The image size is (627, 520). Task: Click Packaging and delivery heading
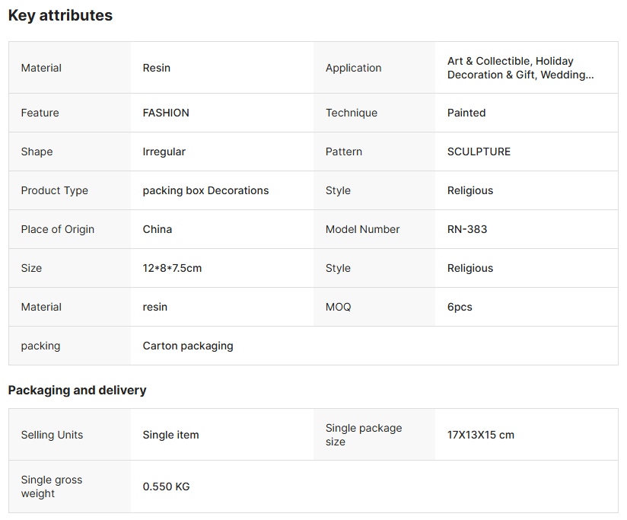click(x=77, y=390)
